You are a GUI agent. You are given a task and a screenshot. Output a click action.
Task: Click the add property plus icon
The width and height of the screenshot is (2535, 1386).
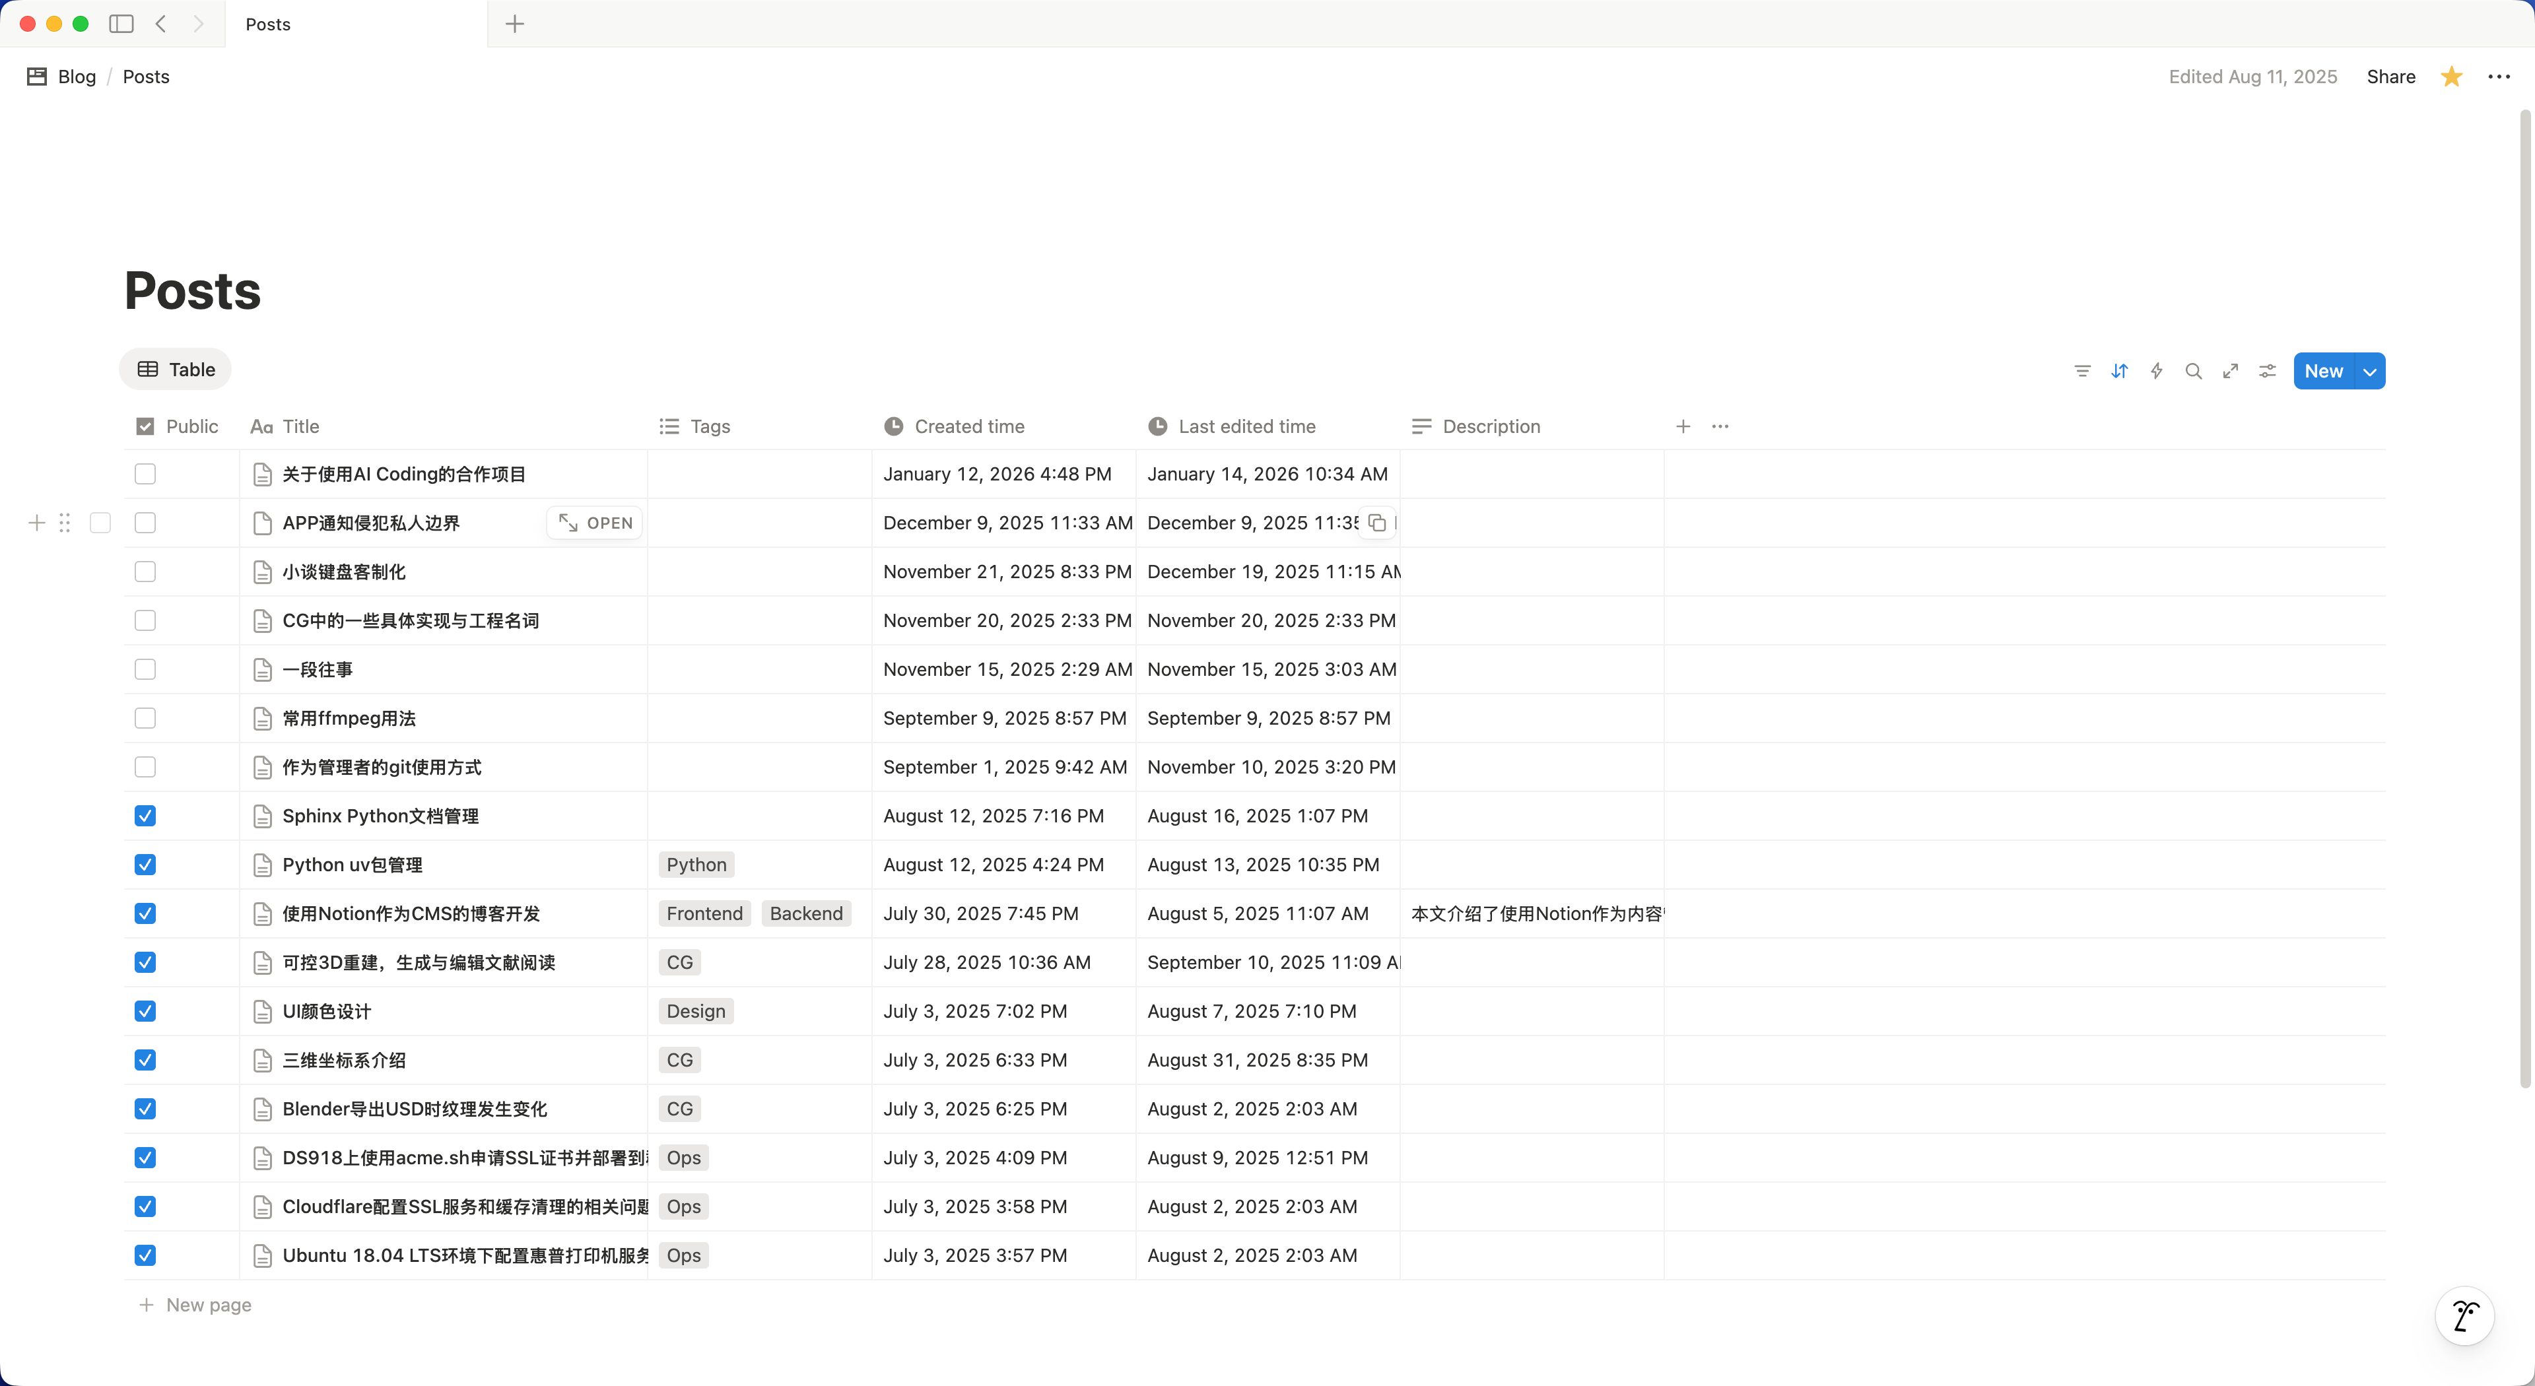tap(1683, 426)
